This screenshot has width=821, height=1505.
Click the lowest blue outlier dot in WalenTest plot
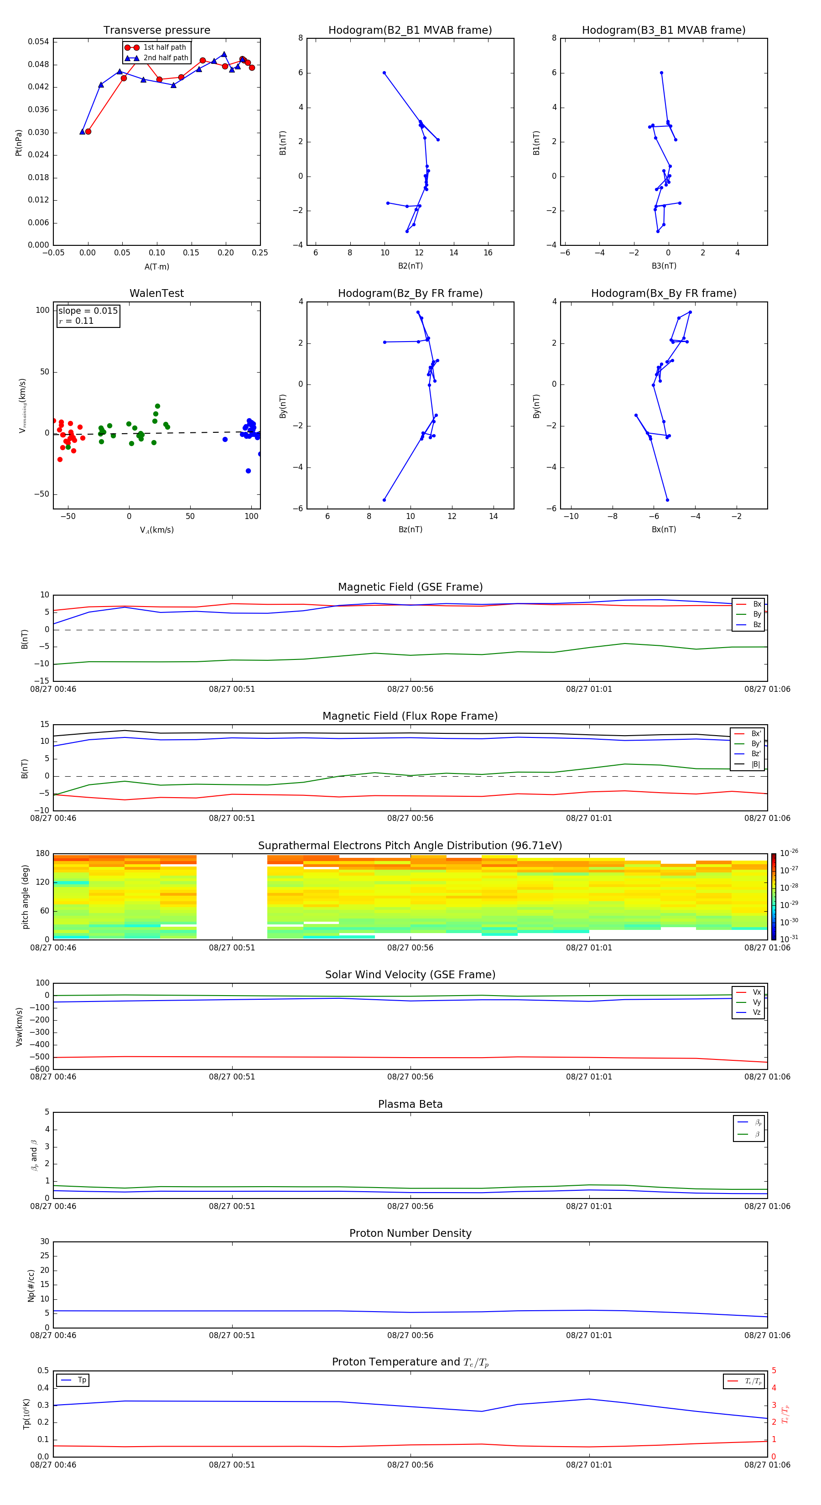[x=248, y=471]
